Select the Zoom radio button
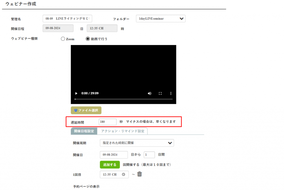This screenshot has height=190, width=284. point(63,39)
